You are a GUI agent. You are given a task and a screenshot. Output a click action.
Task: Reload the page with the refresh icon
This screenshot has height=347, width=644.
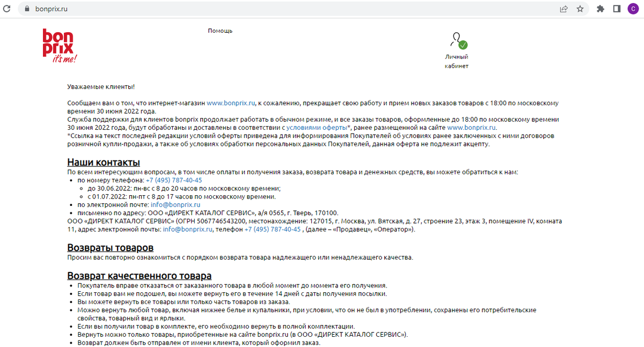pyautogui.click(x=8, y=9)
